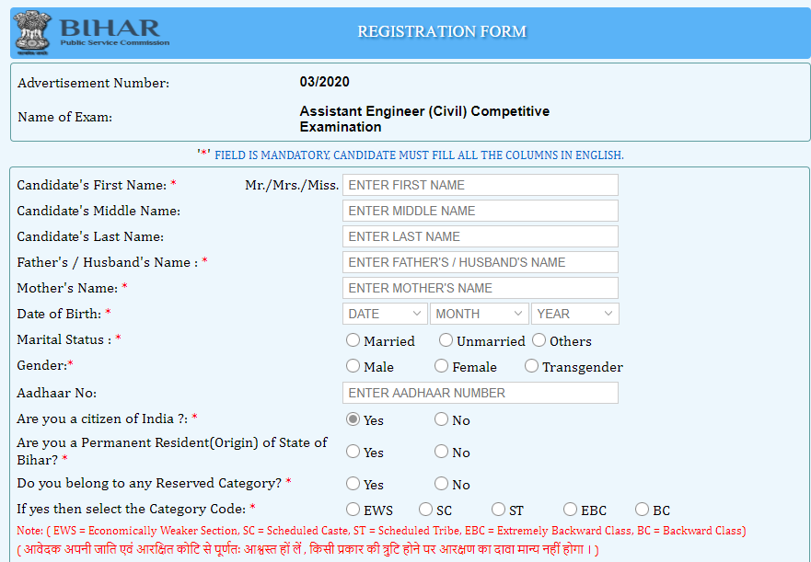Screen dimensions: 811x562
Task: Select No for citizen of India
Action: coord(441,419)
